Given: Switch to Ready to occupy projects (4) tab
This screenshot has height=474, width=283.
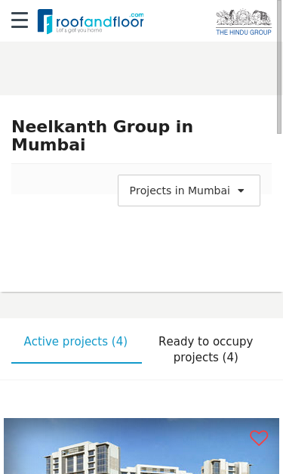Looking at the screenshot, I should point(206,349).
